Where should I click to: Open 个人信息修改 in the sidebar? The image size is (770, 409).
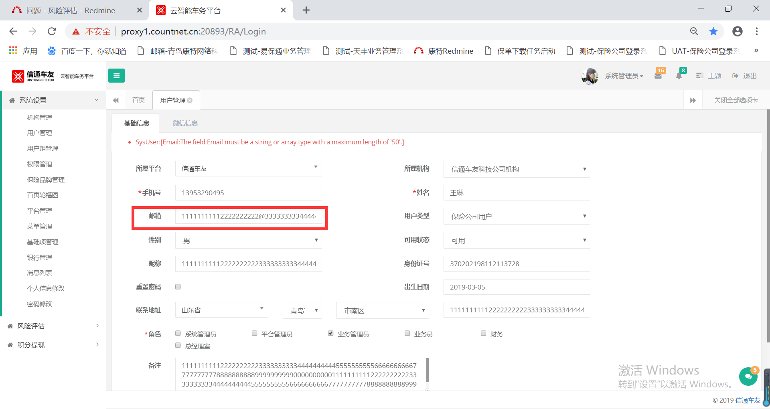tap(46, 288)
